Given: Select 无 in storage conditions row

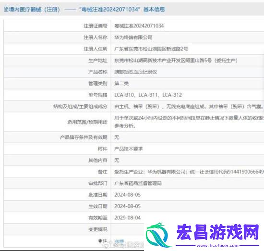Looking at the screenshot, I should point(117,137).
